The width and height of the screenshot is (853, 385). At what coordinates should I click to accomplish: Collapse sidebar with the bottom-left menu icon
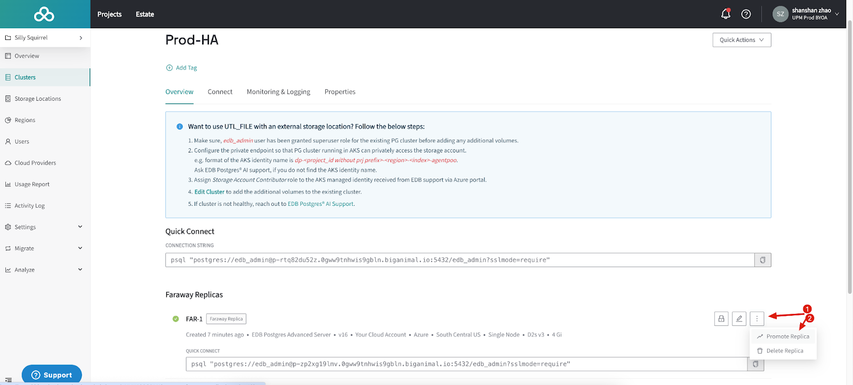[x=9, y=380]
